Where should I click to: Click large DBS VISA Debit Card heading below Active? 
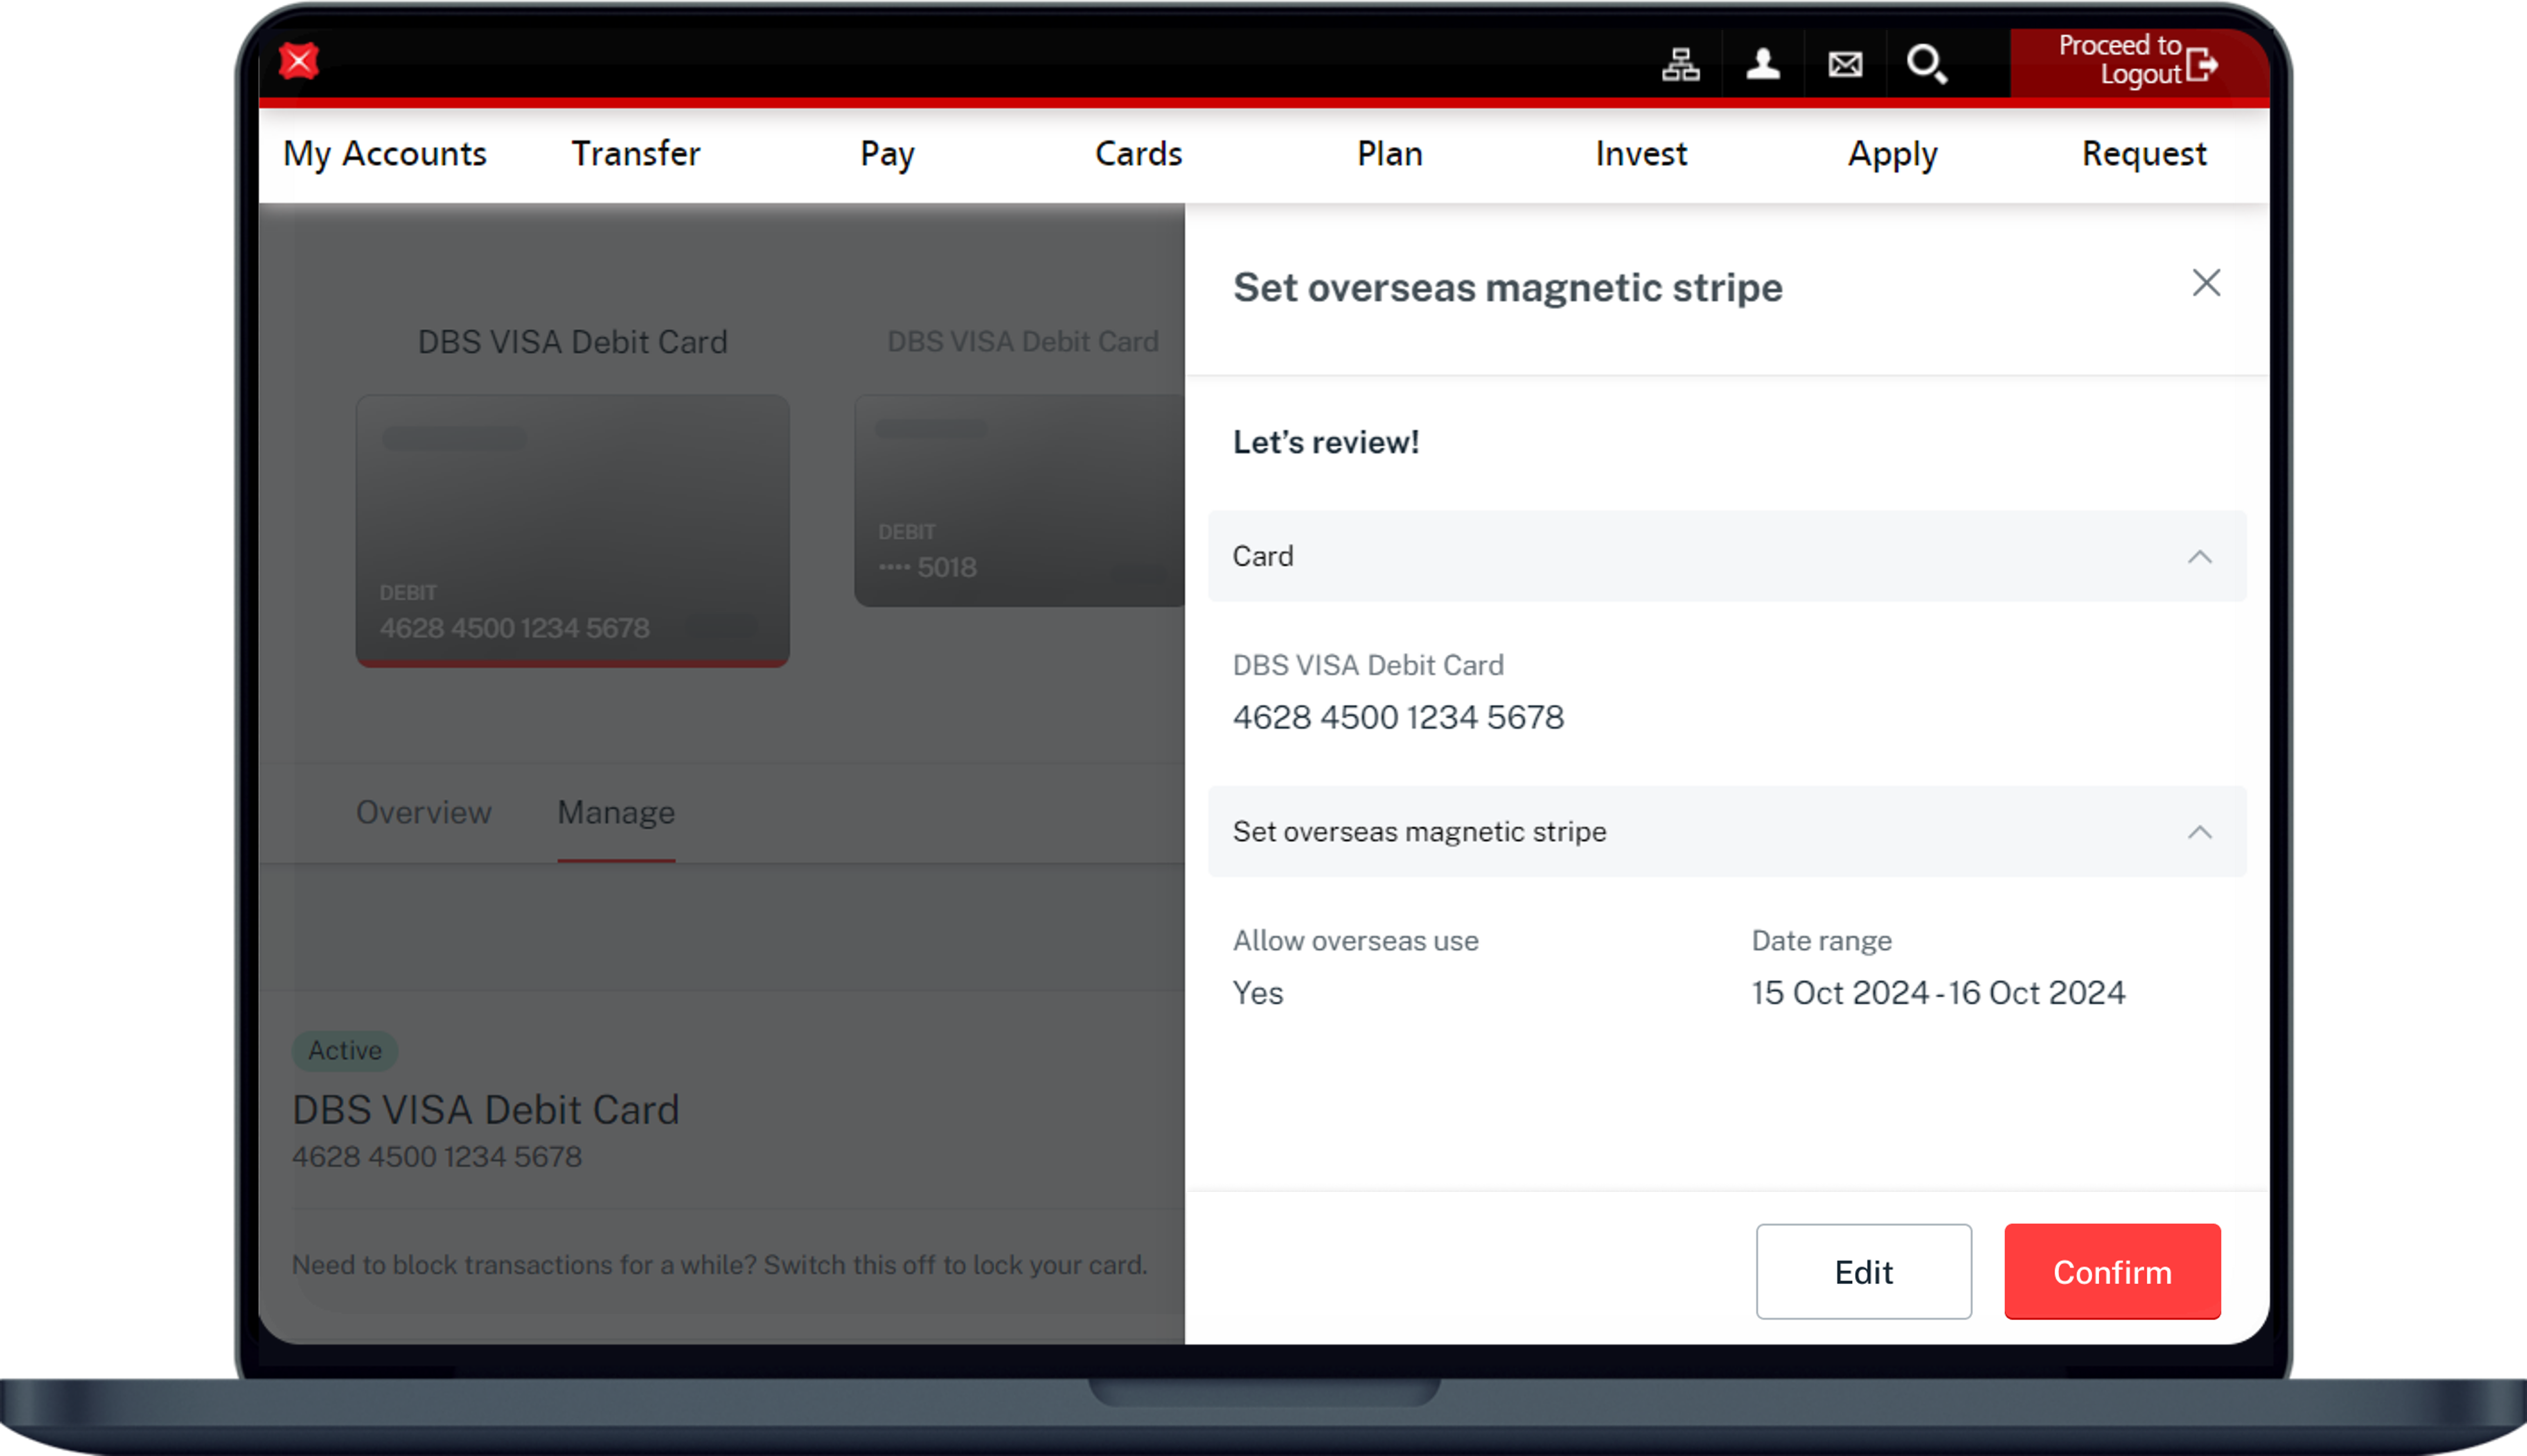click(486, 1110)
